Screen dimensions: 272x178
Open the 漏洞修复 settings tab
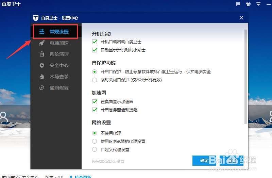56,88
